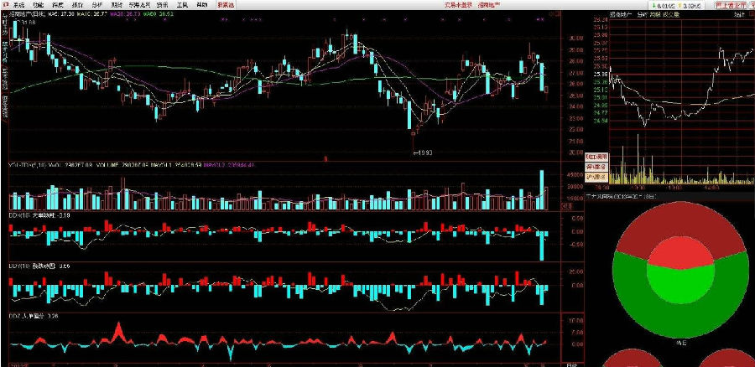Image resolution: width=755 pixels, height=367 pixels.
Task: Click the bottom 沪 ranking button
Action: [x=596, y=177]
